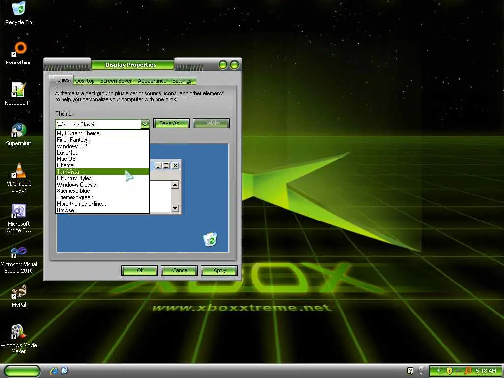Image resolution: width=504 pixels, height=378 pixels.
Task: Click the network connection tray icon
Action: pos(459,371)
